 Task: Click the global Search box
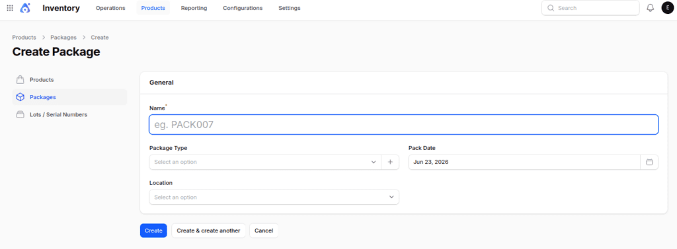590,8
